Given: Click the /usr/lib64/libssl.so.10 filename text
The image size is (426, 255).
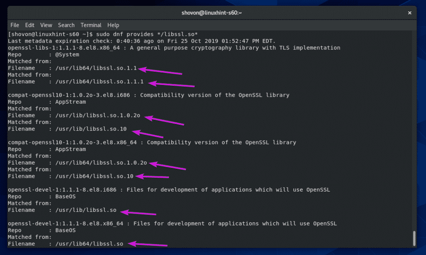Looking at the screenshot, I should [94, 177].
